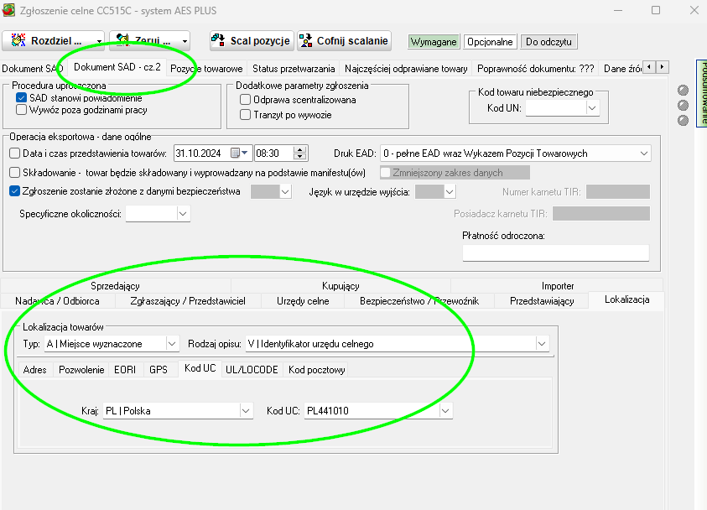Click the Opcjonalne legend button
Screen dimensions: 707x510
pos(490,42)
